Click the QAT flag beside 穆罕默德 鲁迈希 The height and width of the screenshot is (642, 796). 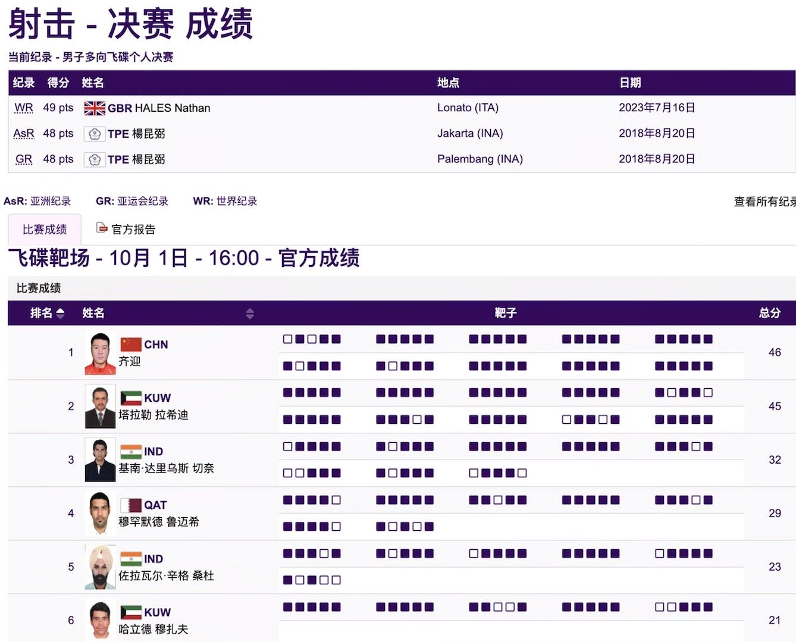pos(132,504)
